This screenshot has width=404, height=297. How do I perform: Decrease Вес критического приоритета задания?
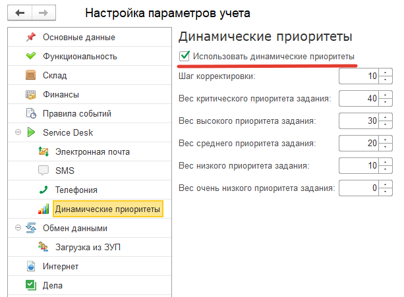(x=386, y=102)
